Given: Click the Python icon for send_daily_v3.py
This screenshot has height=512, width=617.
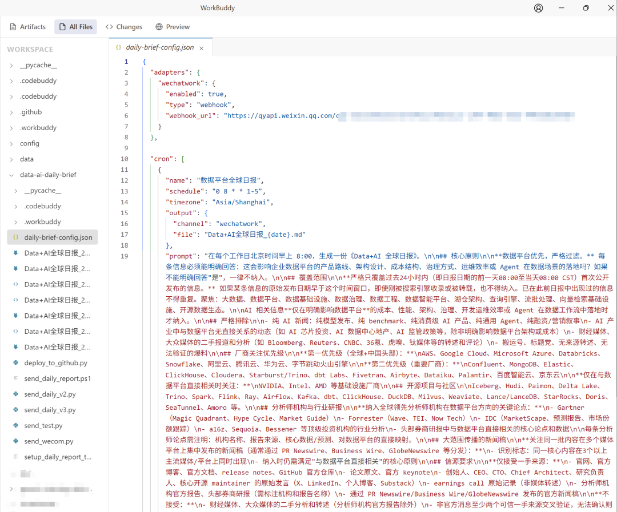Looking at the screenshot, I should 16,410.
